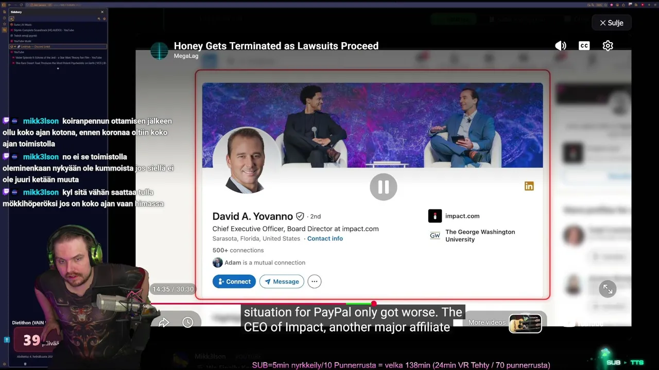Open the MegaLag channel avatar
The width and height of the screenshot is (659, 370).
(160, 50)
